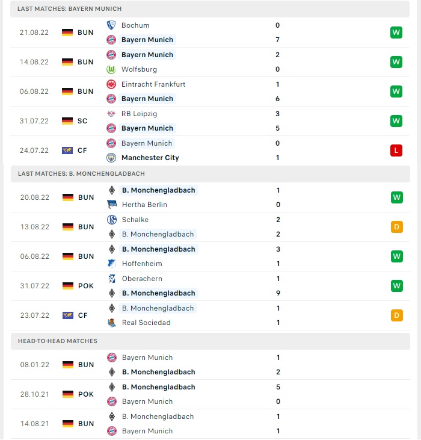421x440 pixels.
Task: Click the red L badge for Manchester City match
Action: (396, 150)
